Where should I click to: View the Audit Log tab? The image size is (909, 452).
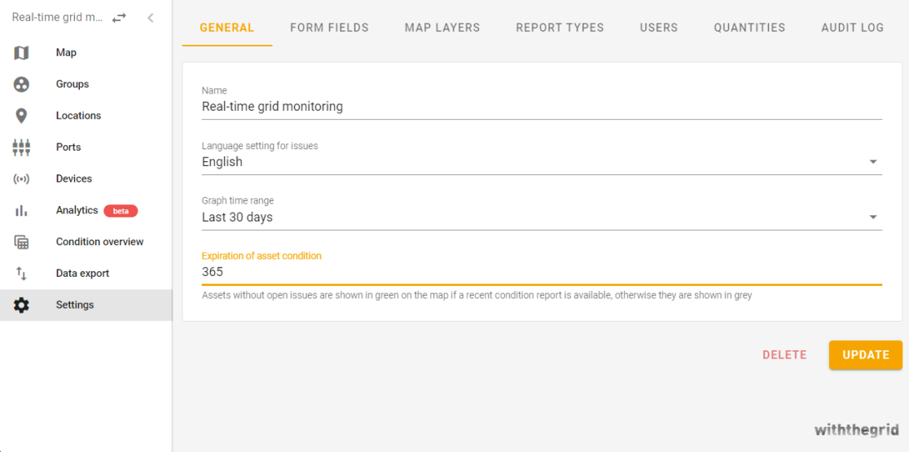853,27
